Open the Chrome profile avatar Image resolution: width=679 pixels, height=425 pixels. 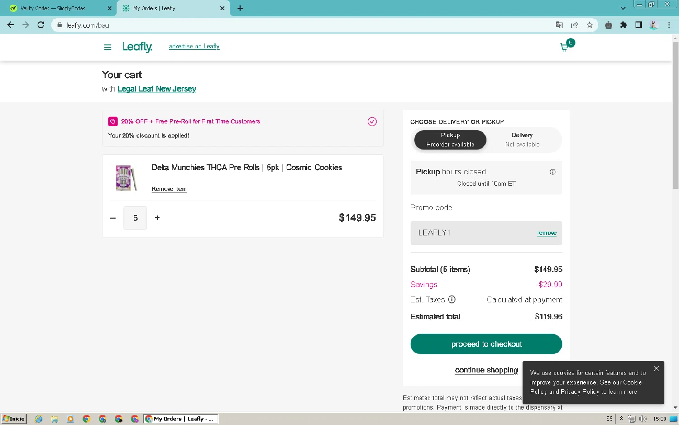[653, 25]
